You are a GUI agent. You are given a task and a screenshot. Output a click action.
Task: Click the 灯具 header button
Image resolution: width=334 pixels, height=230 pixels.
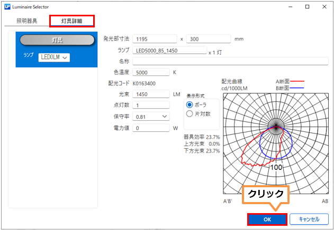click(57, 40)
